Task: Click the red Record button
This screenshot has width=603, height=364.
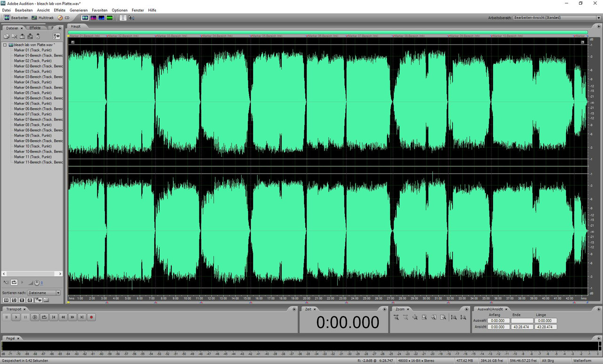Action: click(91, 317)
